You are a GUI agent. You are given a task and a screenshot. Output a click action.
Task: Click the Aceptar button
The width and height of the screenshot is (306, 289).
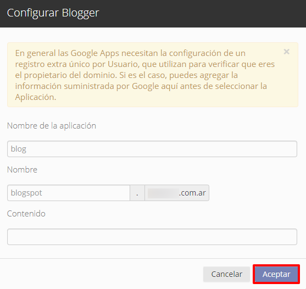pos(276,274)
